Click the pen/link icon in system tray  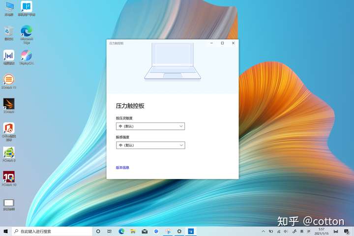pyautogui.click(x=294, y=231)
